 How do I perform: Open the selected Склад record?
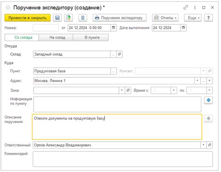point(119,54)
